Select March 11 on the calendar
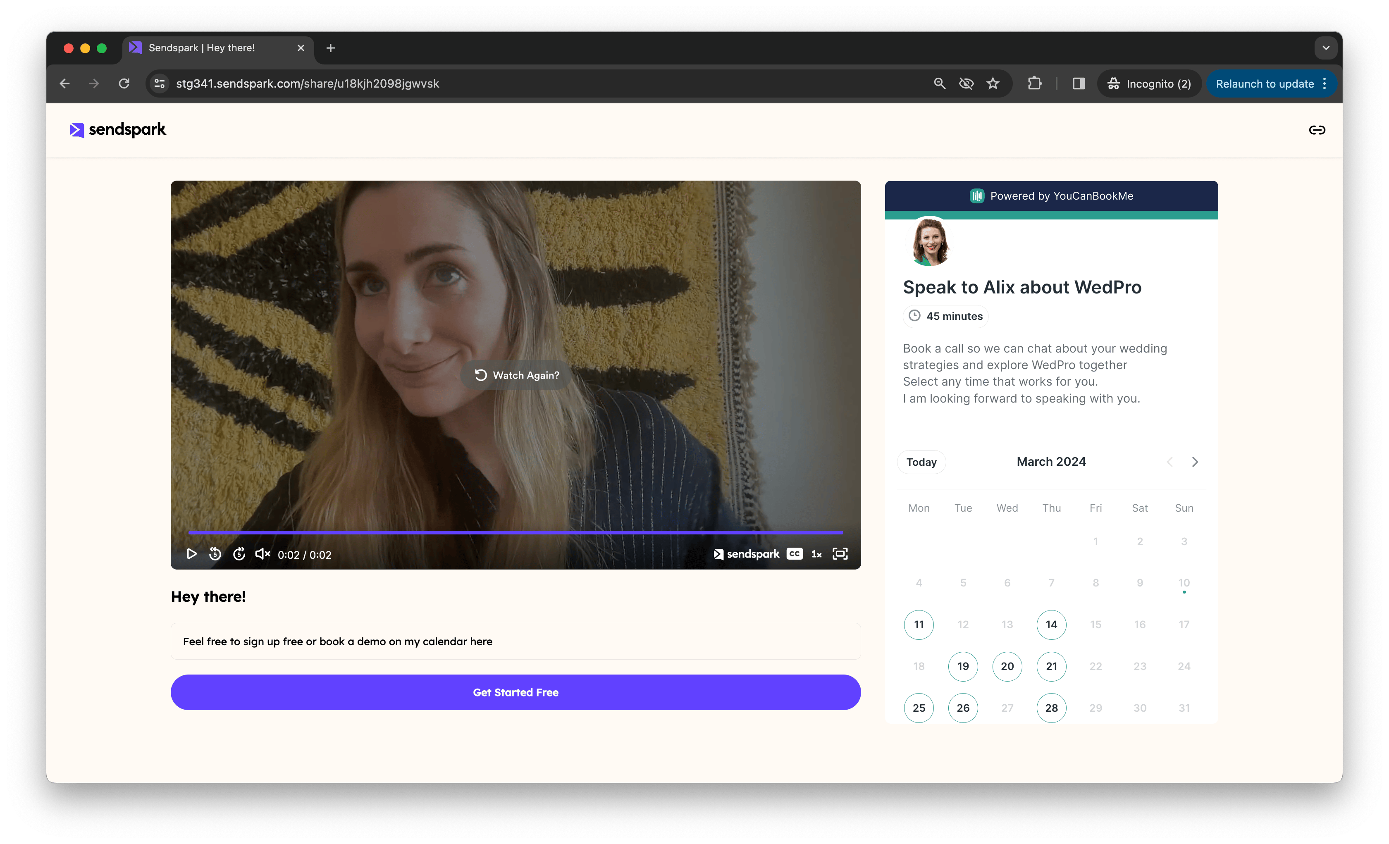This screenshot has width=1389, height=844. click(919, 625)
